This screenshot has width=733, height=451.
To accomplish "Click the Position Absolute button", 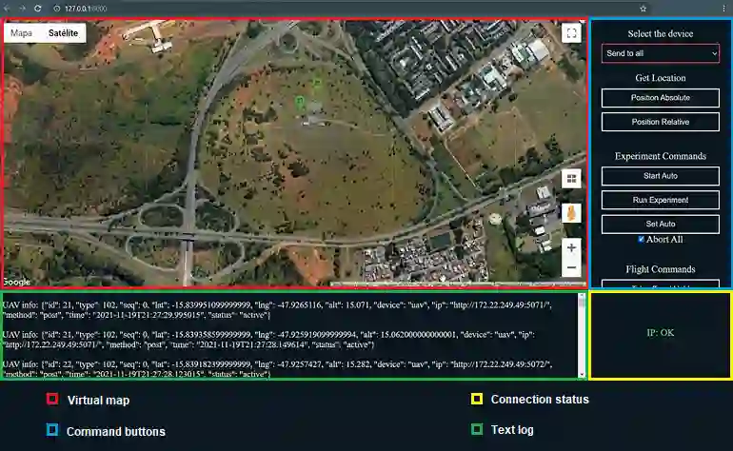I will (660, 98).
